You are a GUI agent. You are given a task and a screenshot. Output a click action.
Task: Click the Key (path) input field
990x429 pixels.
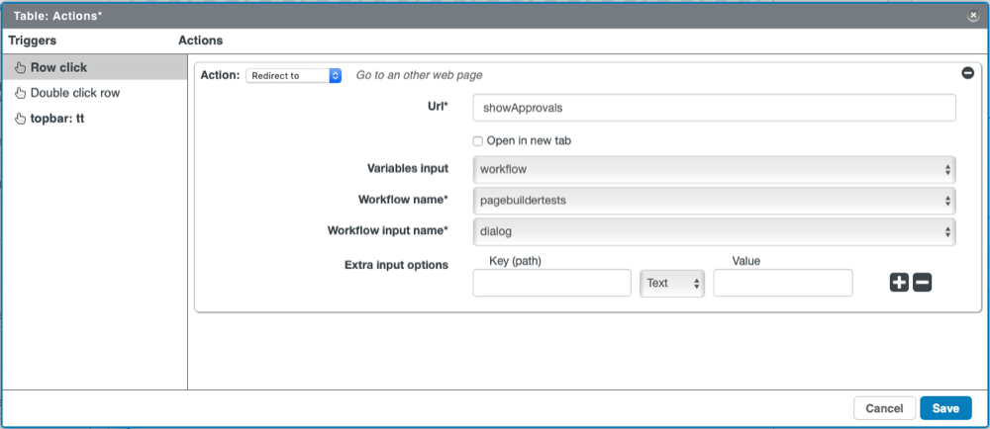coord(551,283)
